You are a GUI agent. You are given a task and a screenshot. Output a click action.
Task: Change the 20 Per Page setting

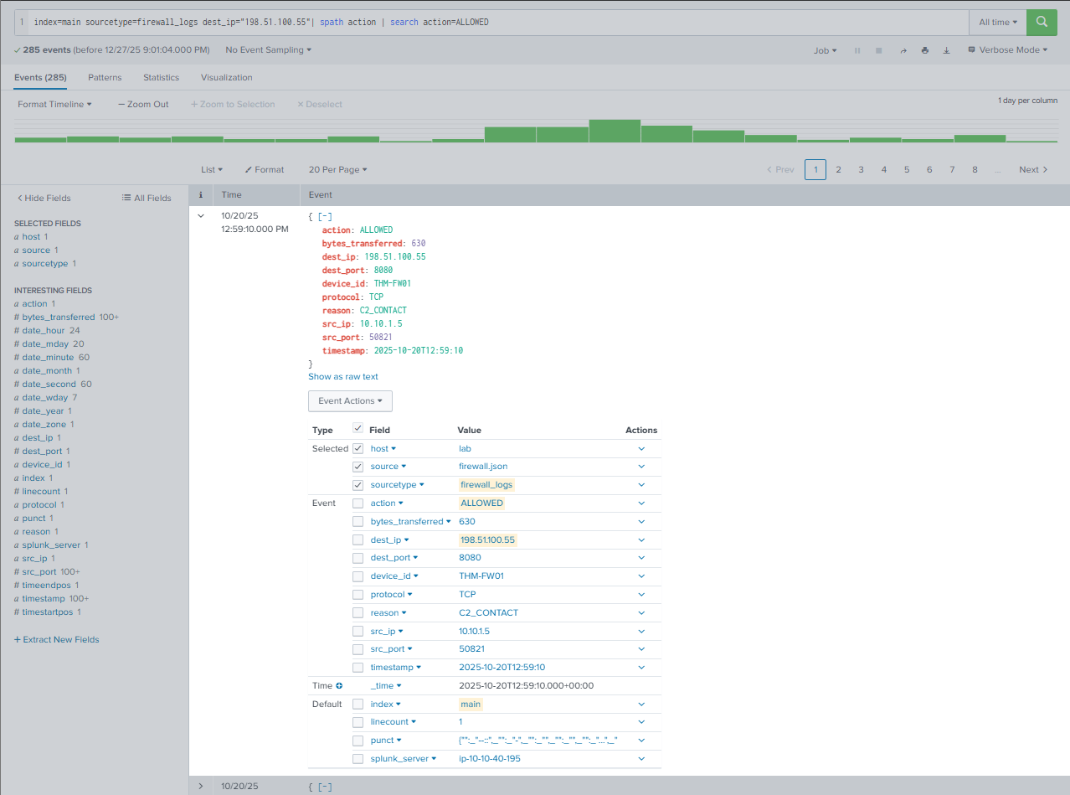[337, 170]
